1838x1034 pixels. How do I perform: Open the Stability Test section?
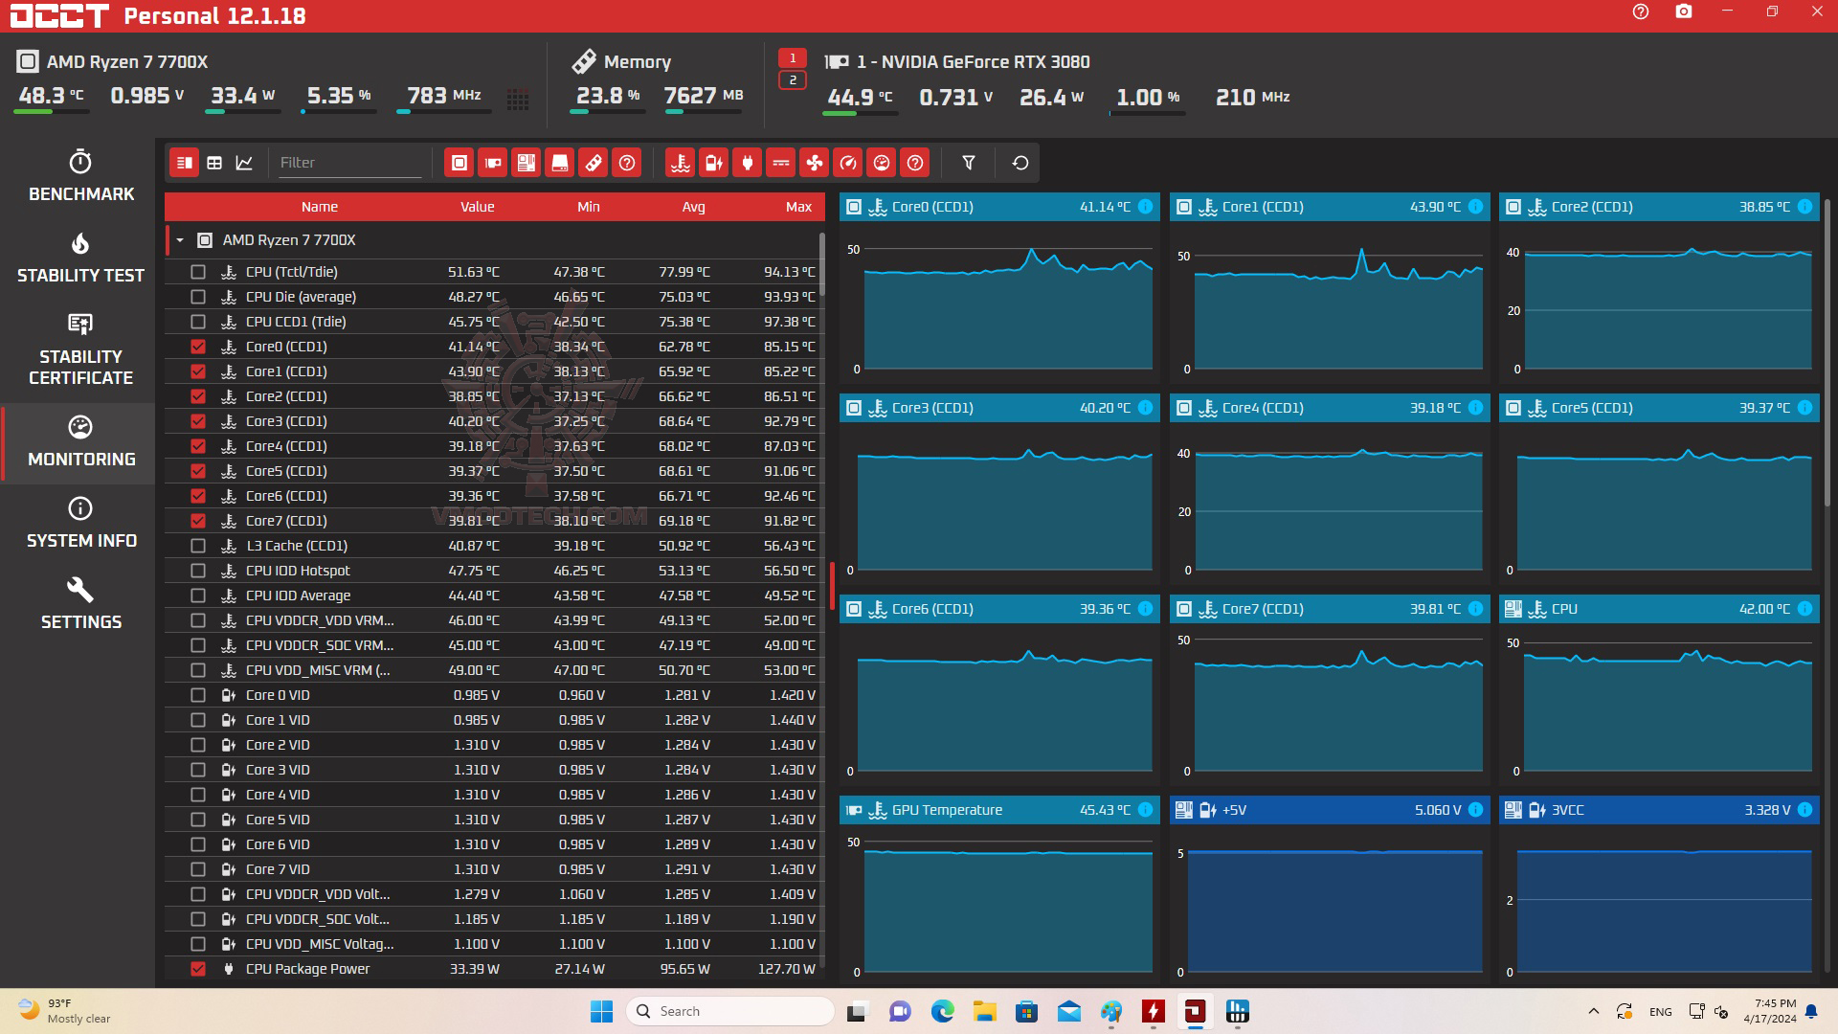pos(80,258)
